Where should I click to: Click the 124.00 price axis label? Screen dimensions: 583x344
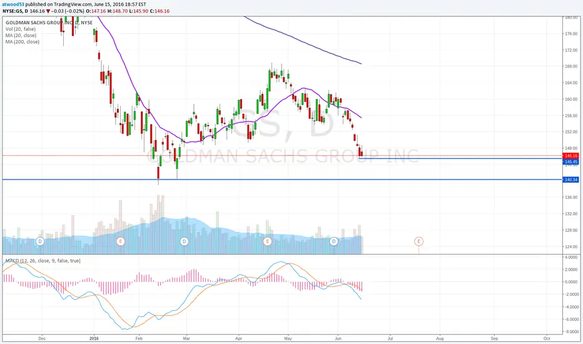coord(572,246)
